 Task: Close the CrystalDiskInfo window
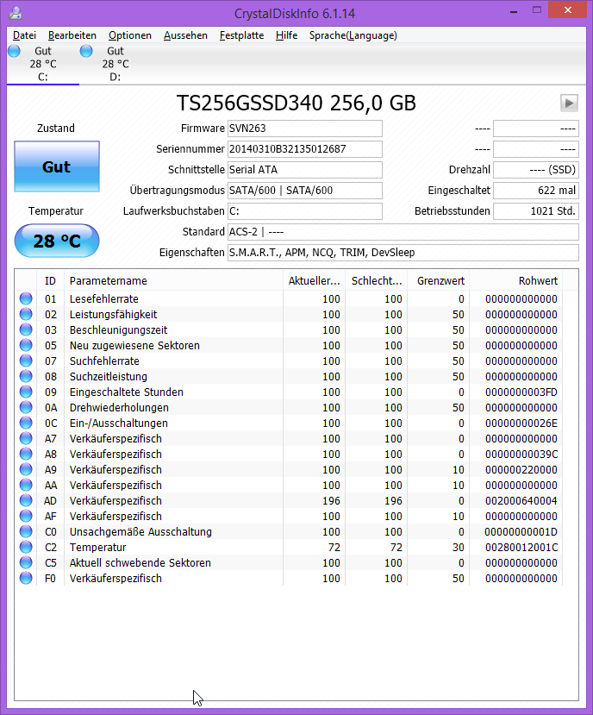[x=567, y=10]
